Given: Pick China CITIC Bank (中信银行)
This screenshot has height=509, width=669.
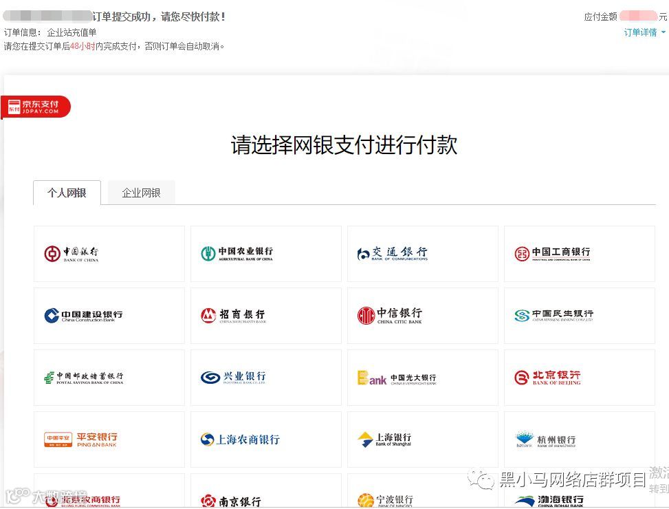Looking at the screenshot, I should pyautogui.click(x=423, y=316).
